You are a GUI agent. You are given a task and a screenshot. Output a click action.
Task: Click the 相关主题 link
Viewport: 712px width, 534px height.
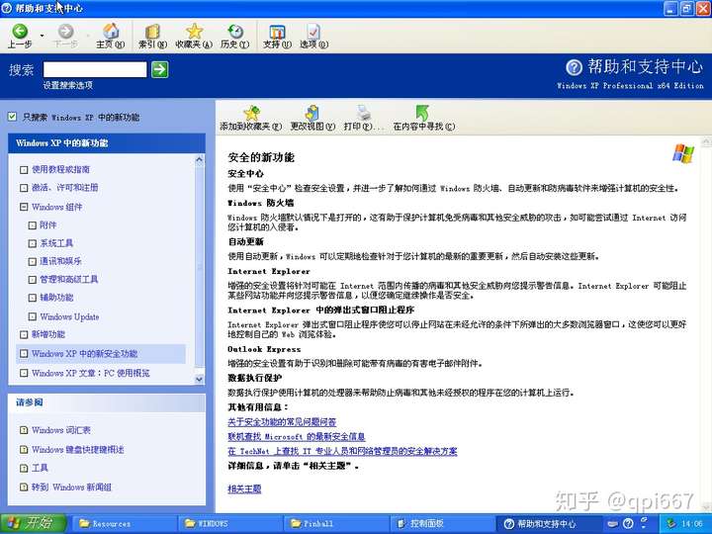click(244, 489)
